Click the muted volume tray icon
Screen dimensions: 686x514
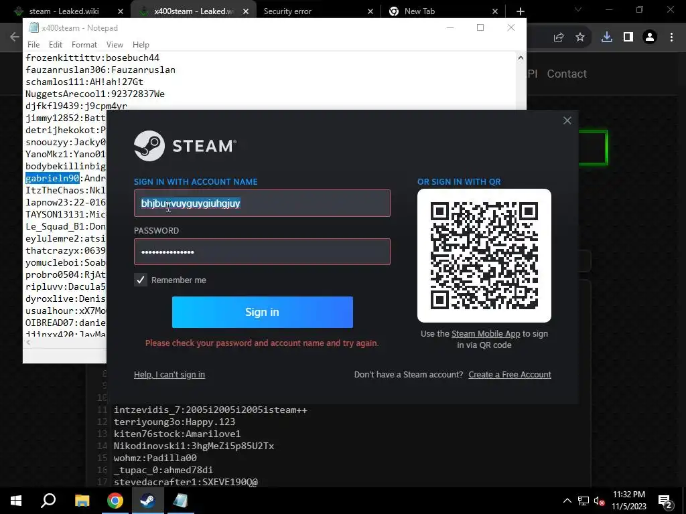[599, 501]
